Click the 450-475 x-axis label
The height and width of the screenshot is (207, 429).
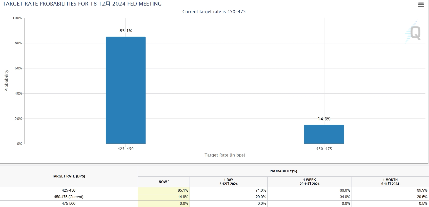point(324,149)
